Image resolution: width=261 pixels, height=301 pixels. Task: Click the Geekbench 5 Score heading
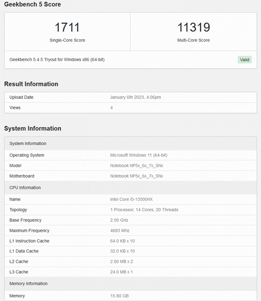(33, 4)
